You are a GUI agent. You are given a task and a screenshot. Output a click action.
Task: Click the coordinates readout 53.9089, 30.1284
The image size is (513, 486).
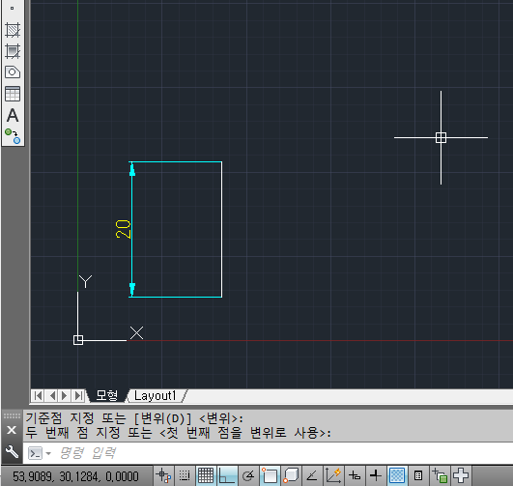[75, 476]
